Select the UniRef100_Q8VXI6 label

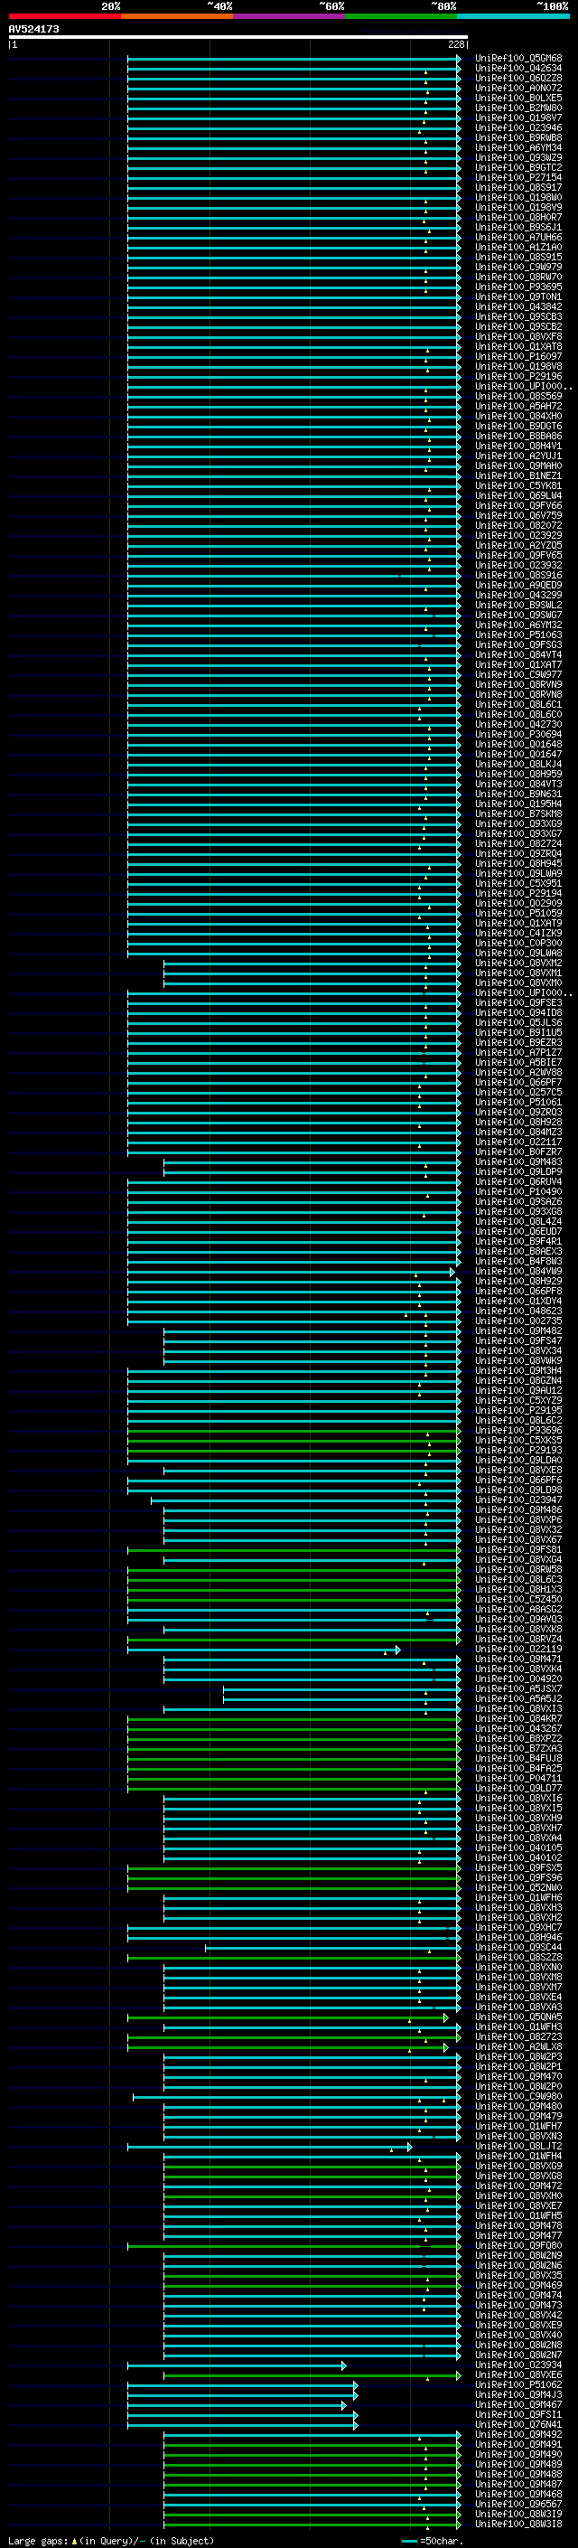click(x=518, y=1798)
